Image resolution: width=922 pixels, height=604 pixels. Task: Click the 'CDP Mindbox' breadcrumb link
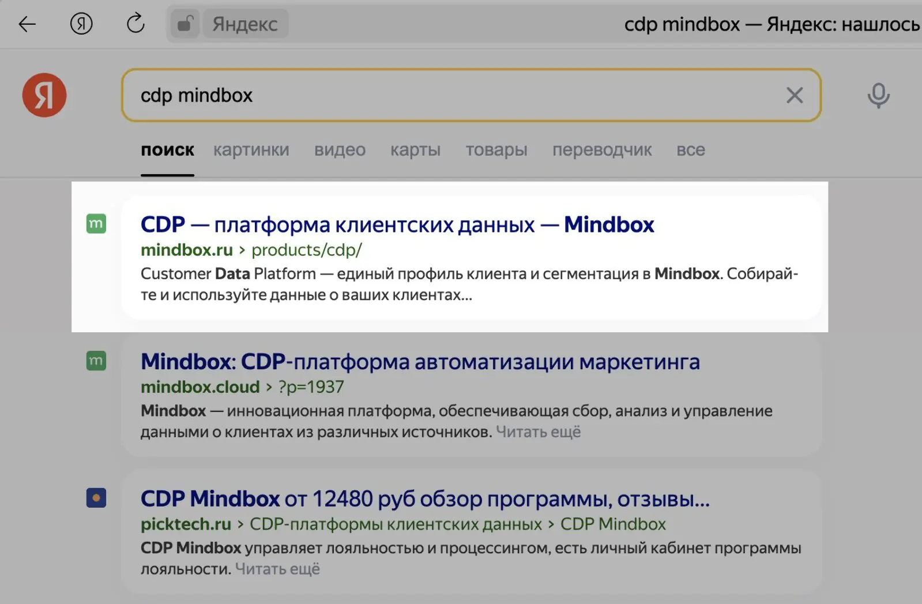point(613,524)
